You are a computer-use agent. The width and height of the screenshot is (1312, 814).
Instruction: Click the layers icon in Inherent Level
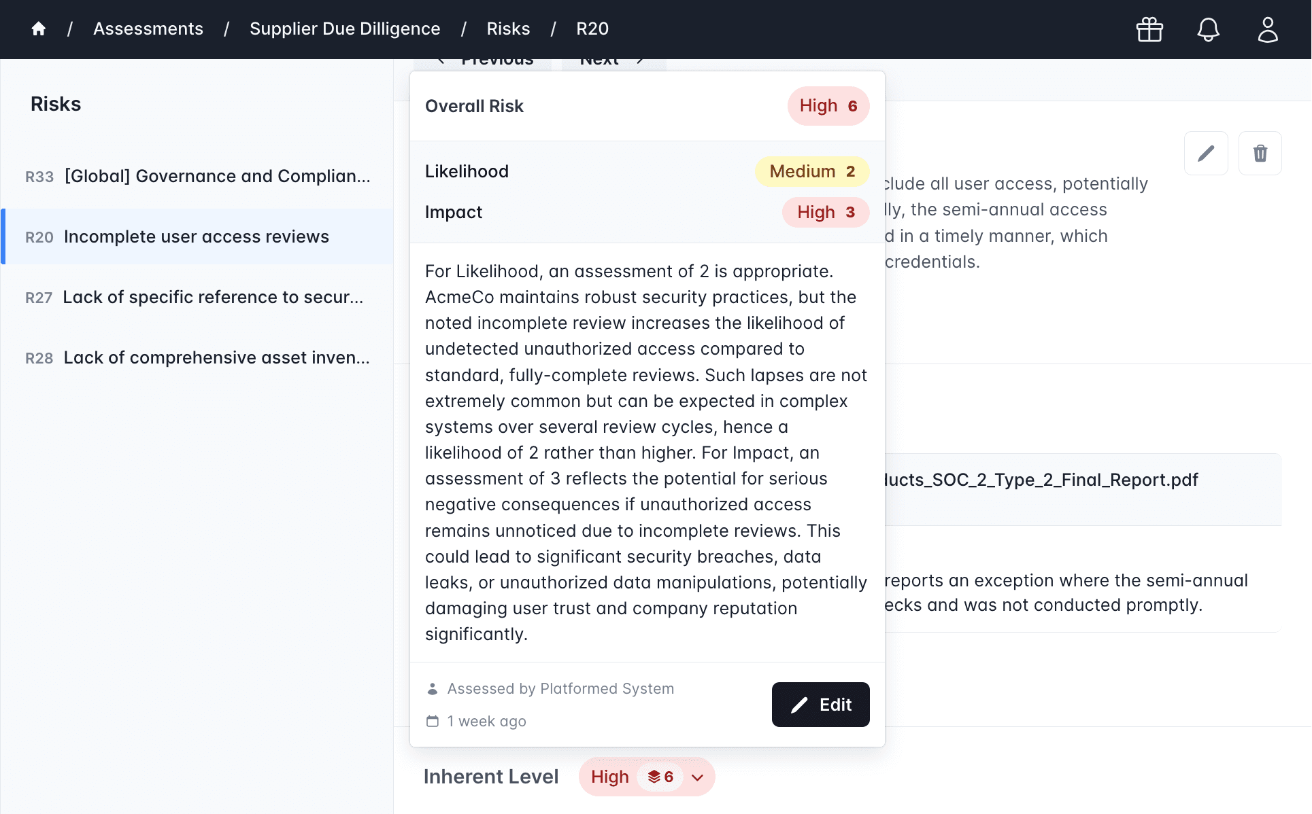(654, 777)
